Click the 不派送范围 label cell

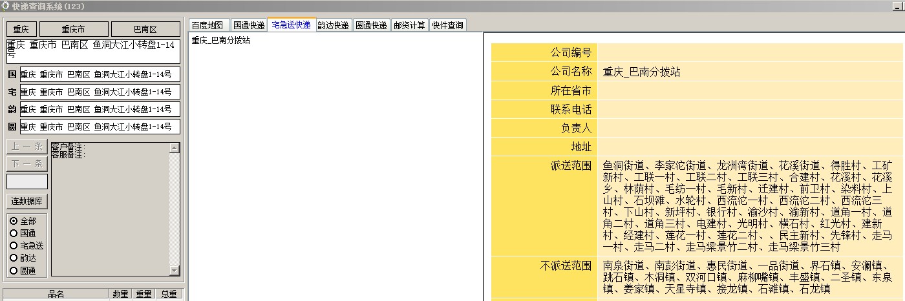544,276
